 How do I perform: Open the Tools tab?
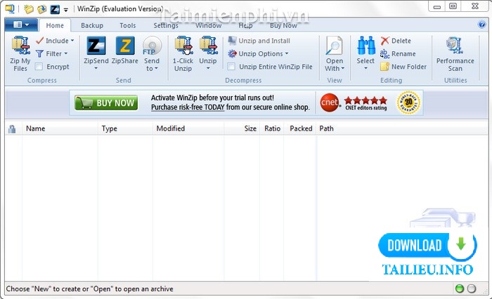pyautogui.click(x=128, y=25)
